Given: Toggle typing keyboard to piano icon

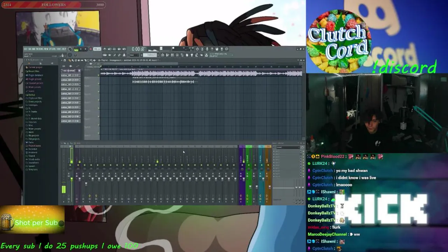Looking at the screenshot, I should click(x=104, y=55).
